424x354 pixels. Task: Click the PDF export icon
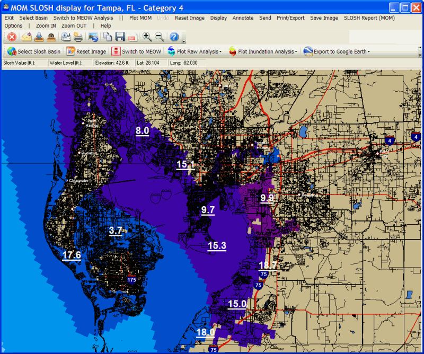point(132,37)
